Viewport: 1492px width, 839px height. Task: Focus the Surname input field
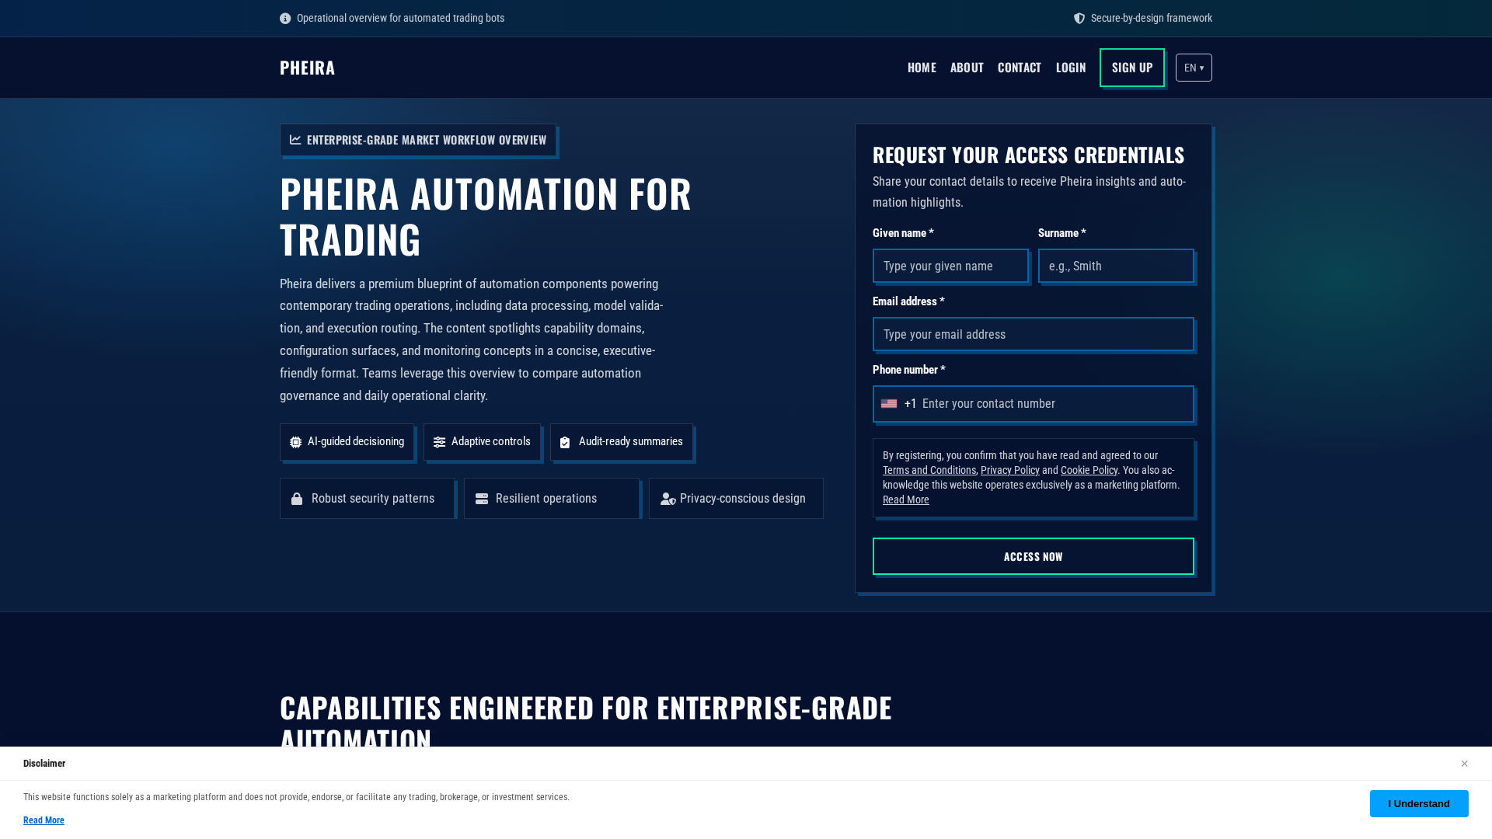coord(1116,266)
